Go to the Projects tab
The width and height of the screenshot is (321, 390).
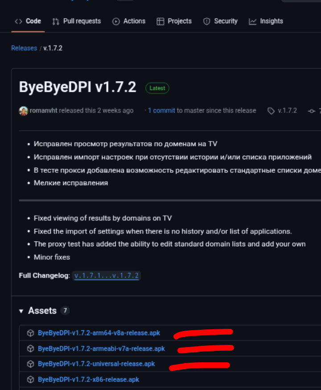pos(174,21)
